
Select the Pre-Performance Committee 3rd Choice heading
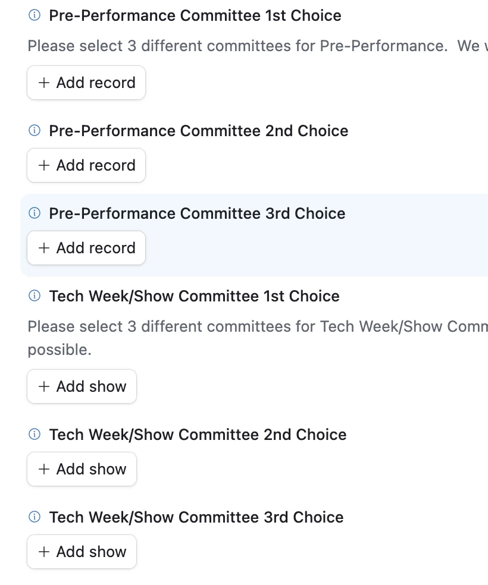pos(197,213)
